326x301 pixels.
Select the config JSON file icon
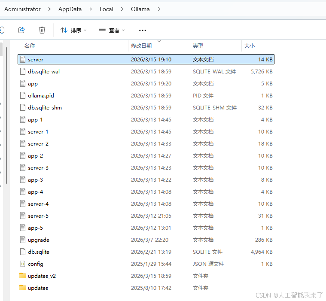(23, 264)
